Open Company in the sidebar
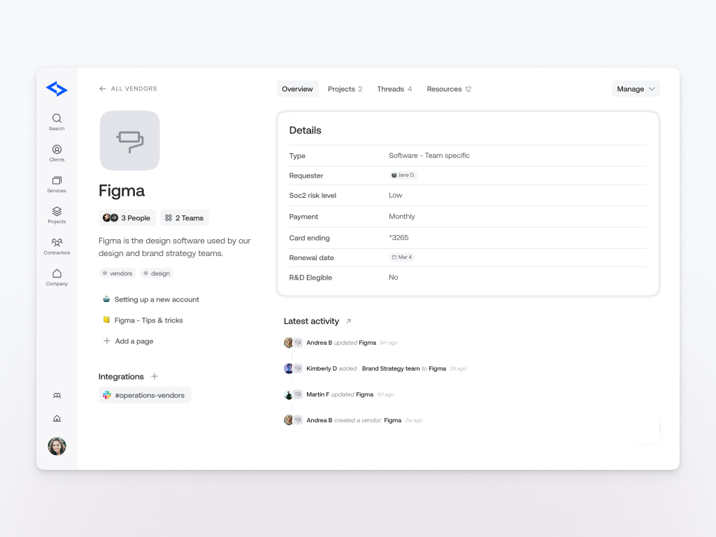 (57, 277)
